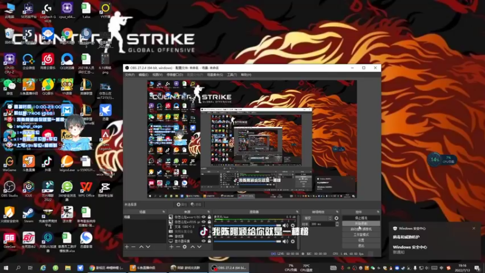
Task: Open the Windows Start menu
Action: coord(5,268)
